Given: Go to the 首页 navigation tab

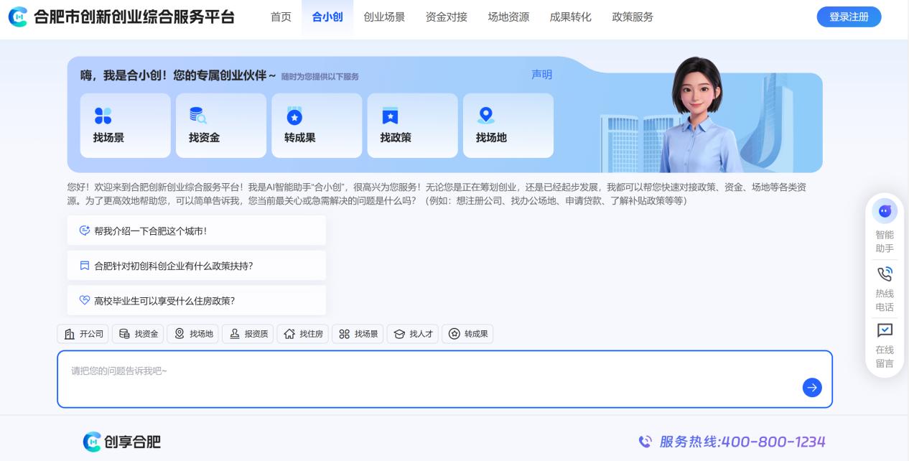Looking at the screenshot, I should coord(281,17).
